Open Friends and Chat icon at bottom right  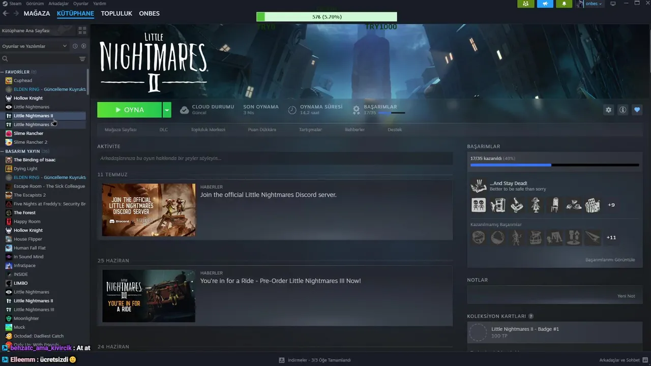[645, 360]
